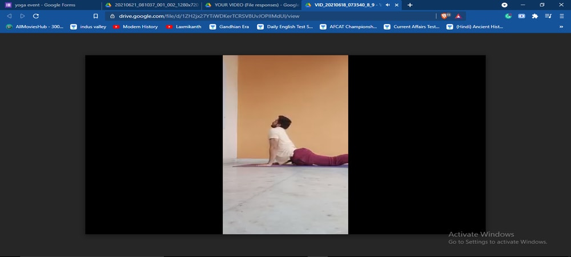Open the Extensions puzzle-piece menu

pyautogui.click(x=535, y=16)
